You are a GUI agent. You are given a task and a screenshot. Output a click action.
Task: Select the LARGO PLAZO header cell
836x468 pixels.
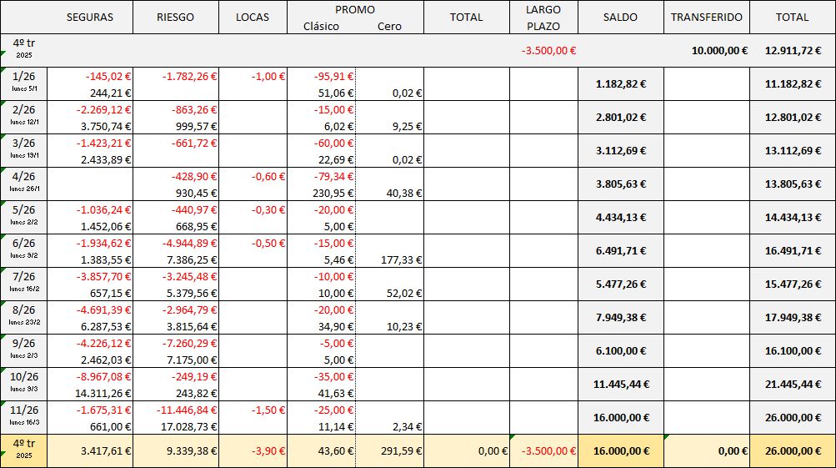point(543,17)
